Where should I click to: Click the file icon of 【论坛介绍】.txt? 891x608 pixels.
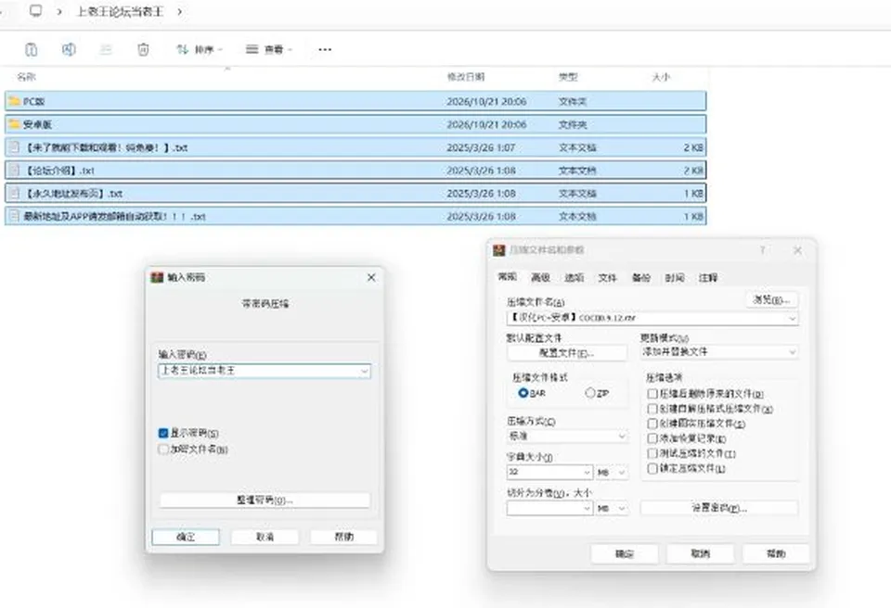tap(14, 171)
